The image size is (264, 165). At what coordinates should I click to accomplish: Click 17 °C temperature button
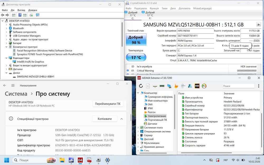136,57
